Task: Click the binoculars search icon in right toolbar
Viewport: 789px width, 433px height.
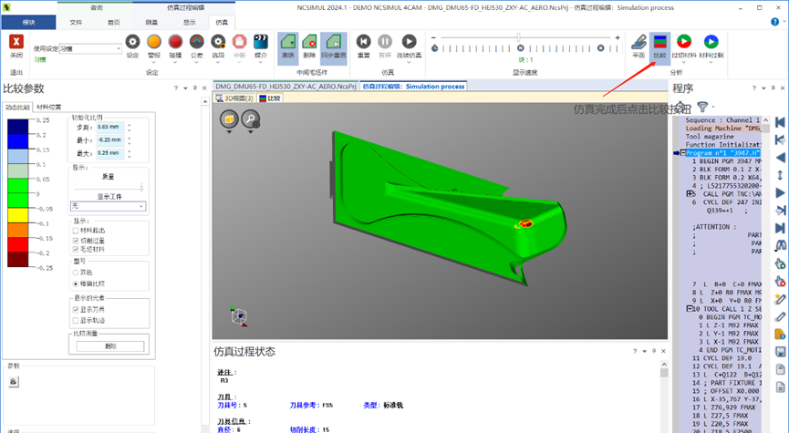Action: (781, 245)
